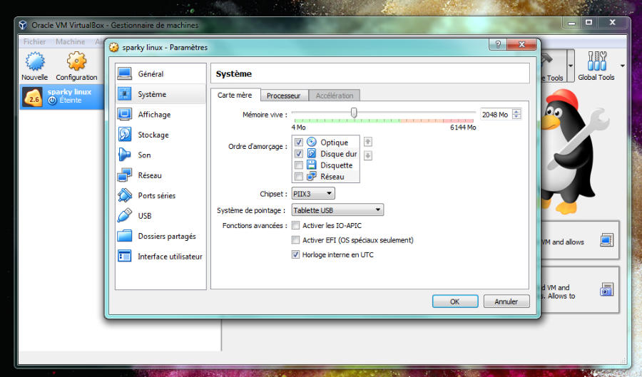The height and width of the screenshot is (377, 642).
Task: Close the Paramètres dialog
Action: (521, 44)
